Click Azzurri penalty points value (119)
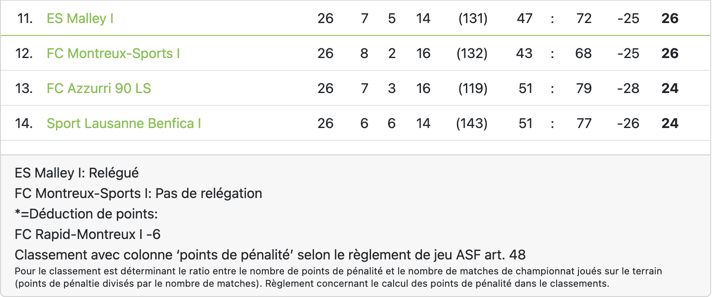Viewport: 712px width, 297px height. [473, 88]
